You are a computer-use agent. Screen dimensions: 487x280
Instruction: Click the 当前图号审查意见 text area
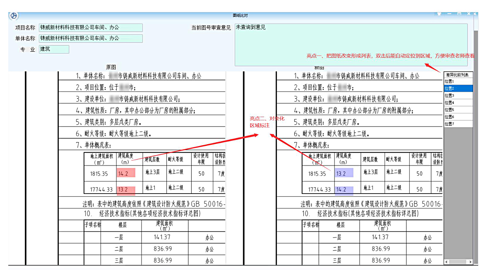[x=351, y=44]
